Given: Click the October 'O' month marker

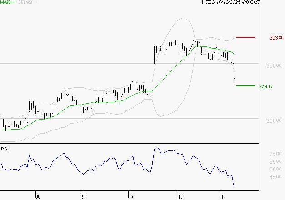Looking at the screenshot, I should (131, 197).
